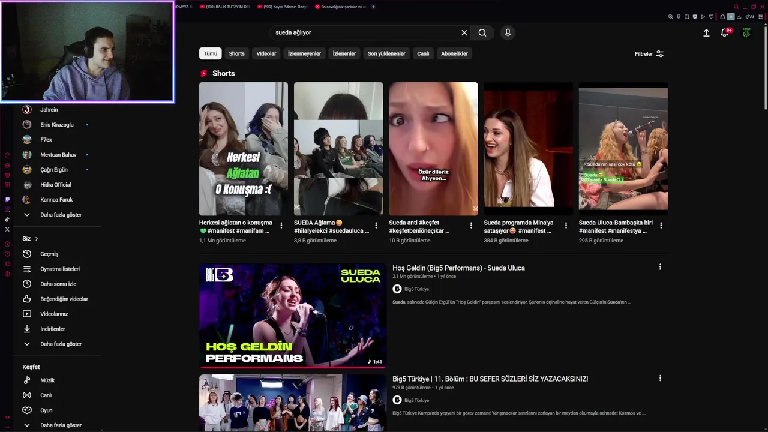Open the Siz section chevron
Image resolution: width=768 pixels, height=432 pixels.
pos(37,239)
